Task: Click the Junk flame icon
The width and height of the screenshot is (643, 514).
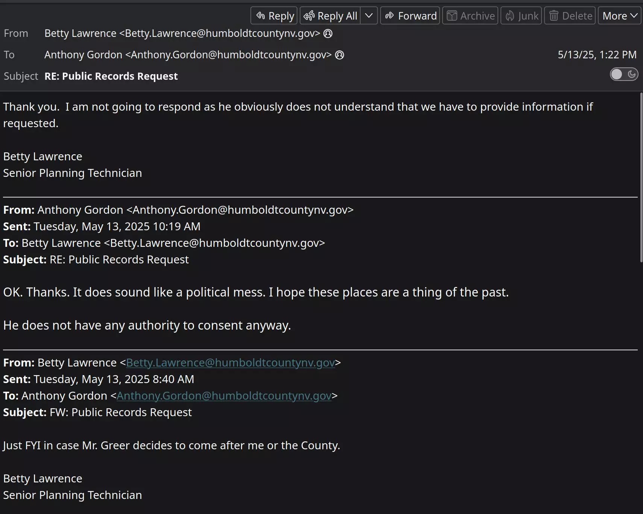Action: click(510, 16)
